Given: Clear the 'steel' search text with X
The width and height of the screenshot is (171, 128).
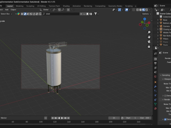Looking at the screenshot, I should 81,14.
